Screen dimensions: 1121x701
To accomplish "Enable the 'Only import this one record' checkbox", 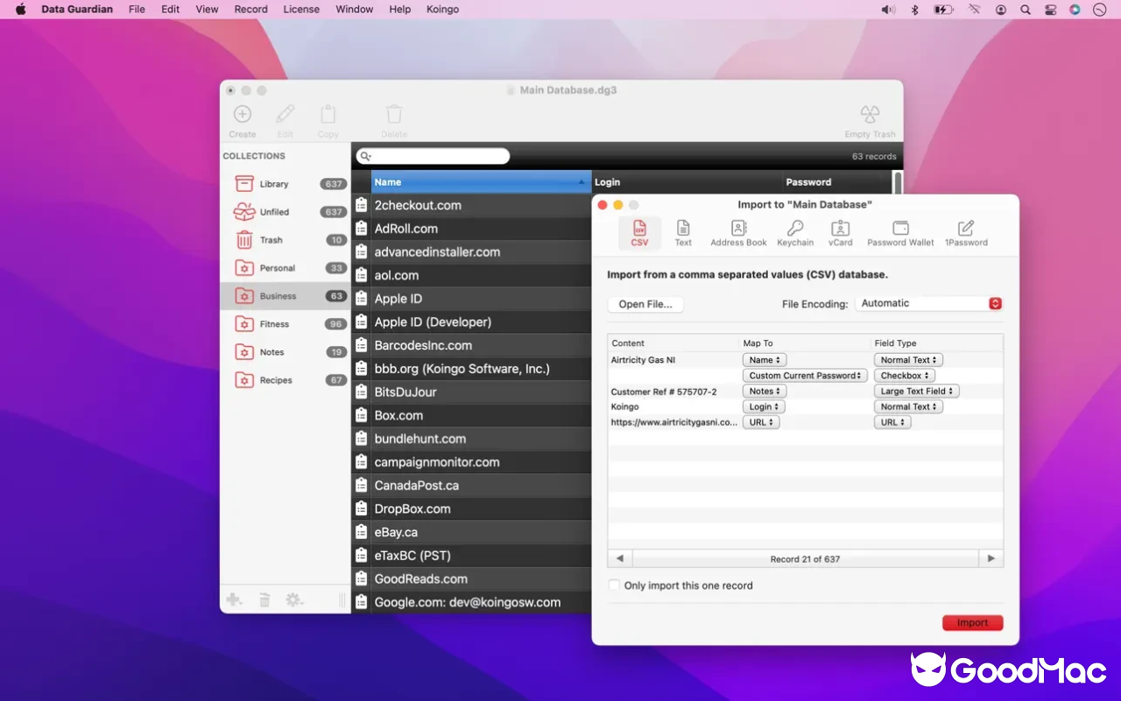I will (614, 584).
